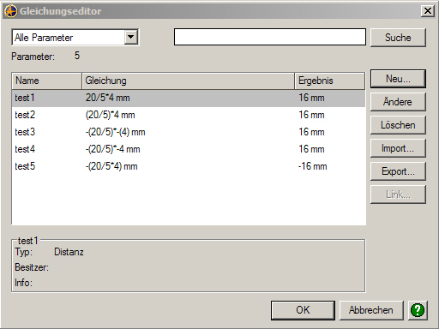This screenshot has width=439, height=329.
Task: Select the test1 row
Action: [x=189, y=98]
